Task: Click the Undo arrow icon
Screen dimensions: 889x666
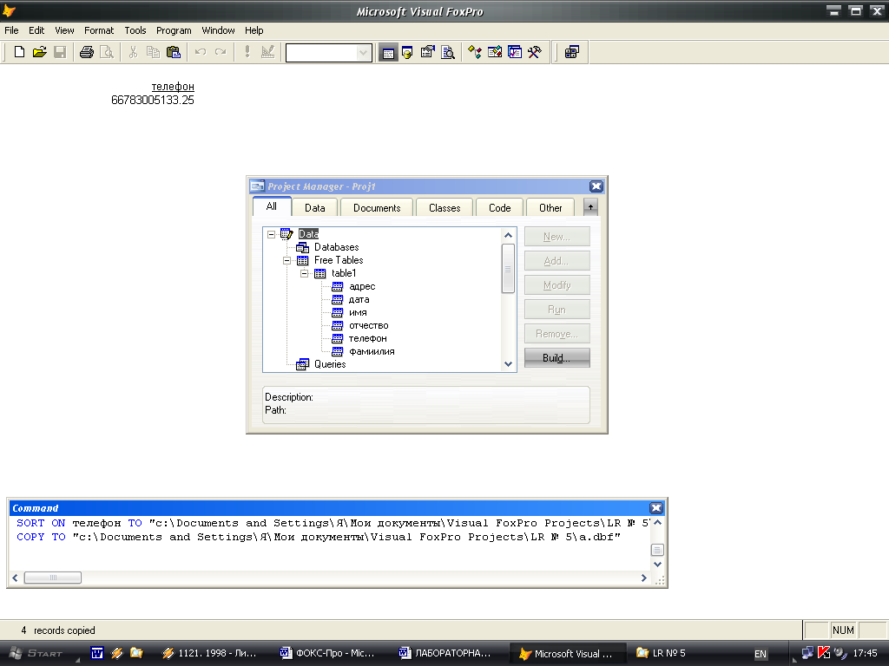Action: click(x=201, y=52)
